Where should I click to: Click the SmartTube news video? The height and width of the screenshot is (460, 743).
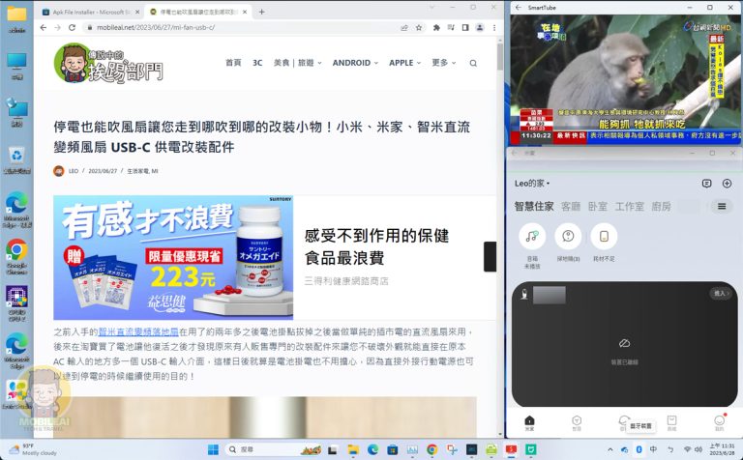pos(626,79)
